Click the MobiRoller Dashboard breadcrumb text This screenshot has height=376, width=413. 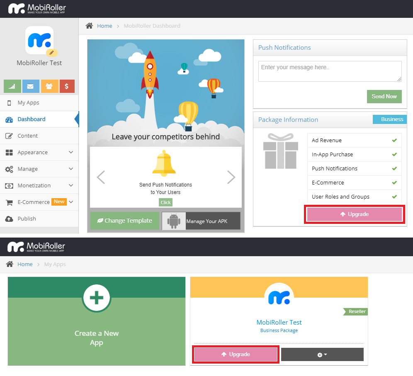(152, 26)
